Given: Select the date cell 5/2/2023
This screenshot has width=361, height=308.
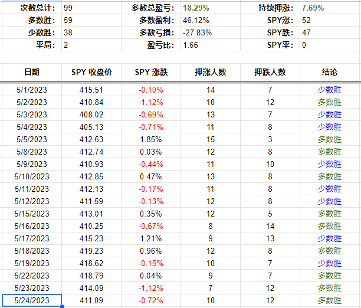Looking at the screenshot, I should pyautogui.click(x=32, y=102).
